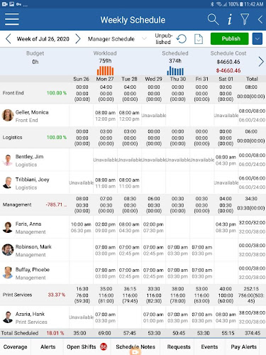
Task: Switch to the Coverage tab
Action: click(x=16, y=346)
